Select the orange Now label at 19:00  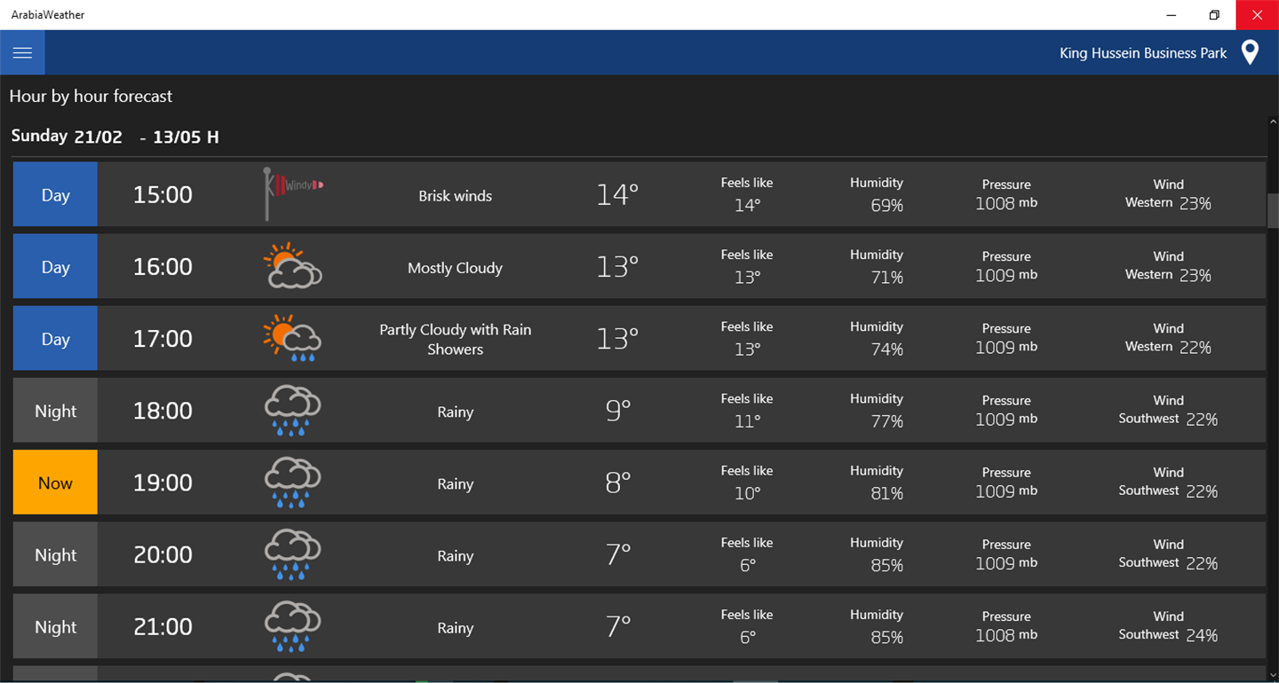coord(55,483)
